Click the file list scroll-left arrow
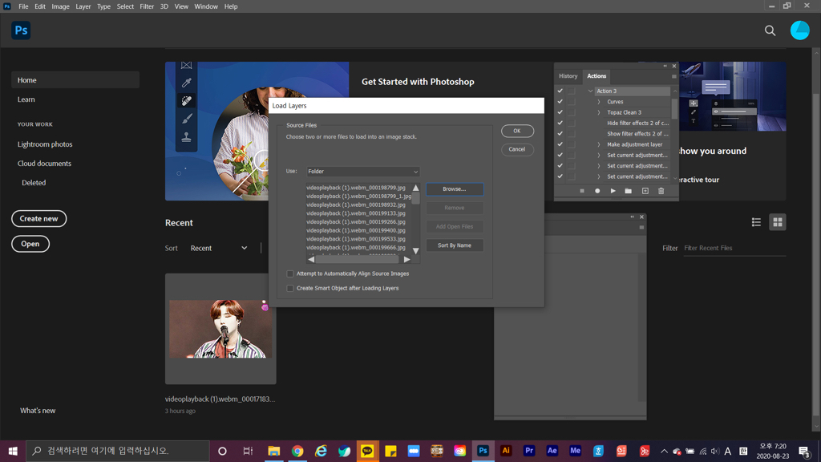The width and height of the screenshot is (821, 462). pyautogui.click(x=312, y=259)
